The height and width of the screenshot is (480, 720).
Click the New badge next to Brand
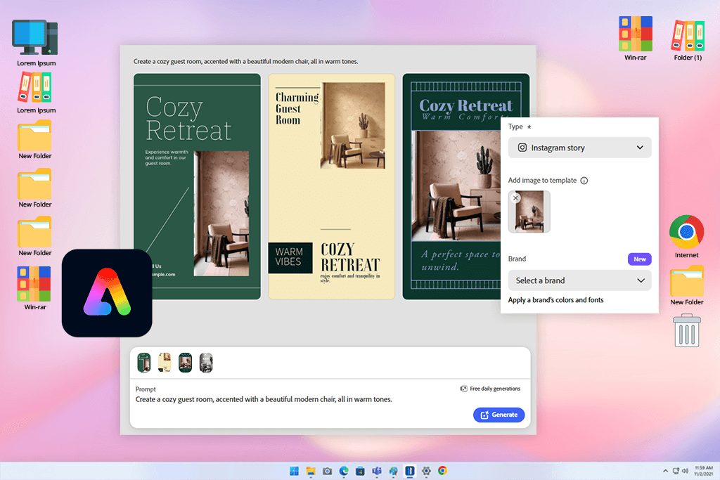point(640,259)
